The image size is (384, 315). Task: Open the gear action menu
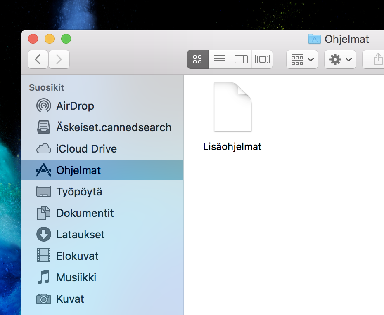coord(340,59)
